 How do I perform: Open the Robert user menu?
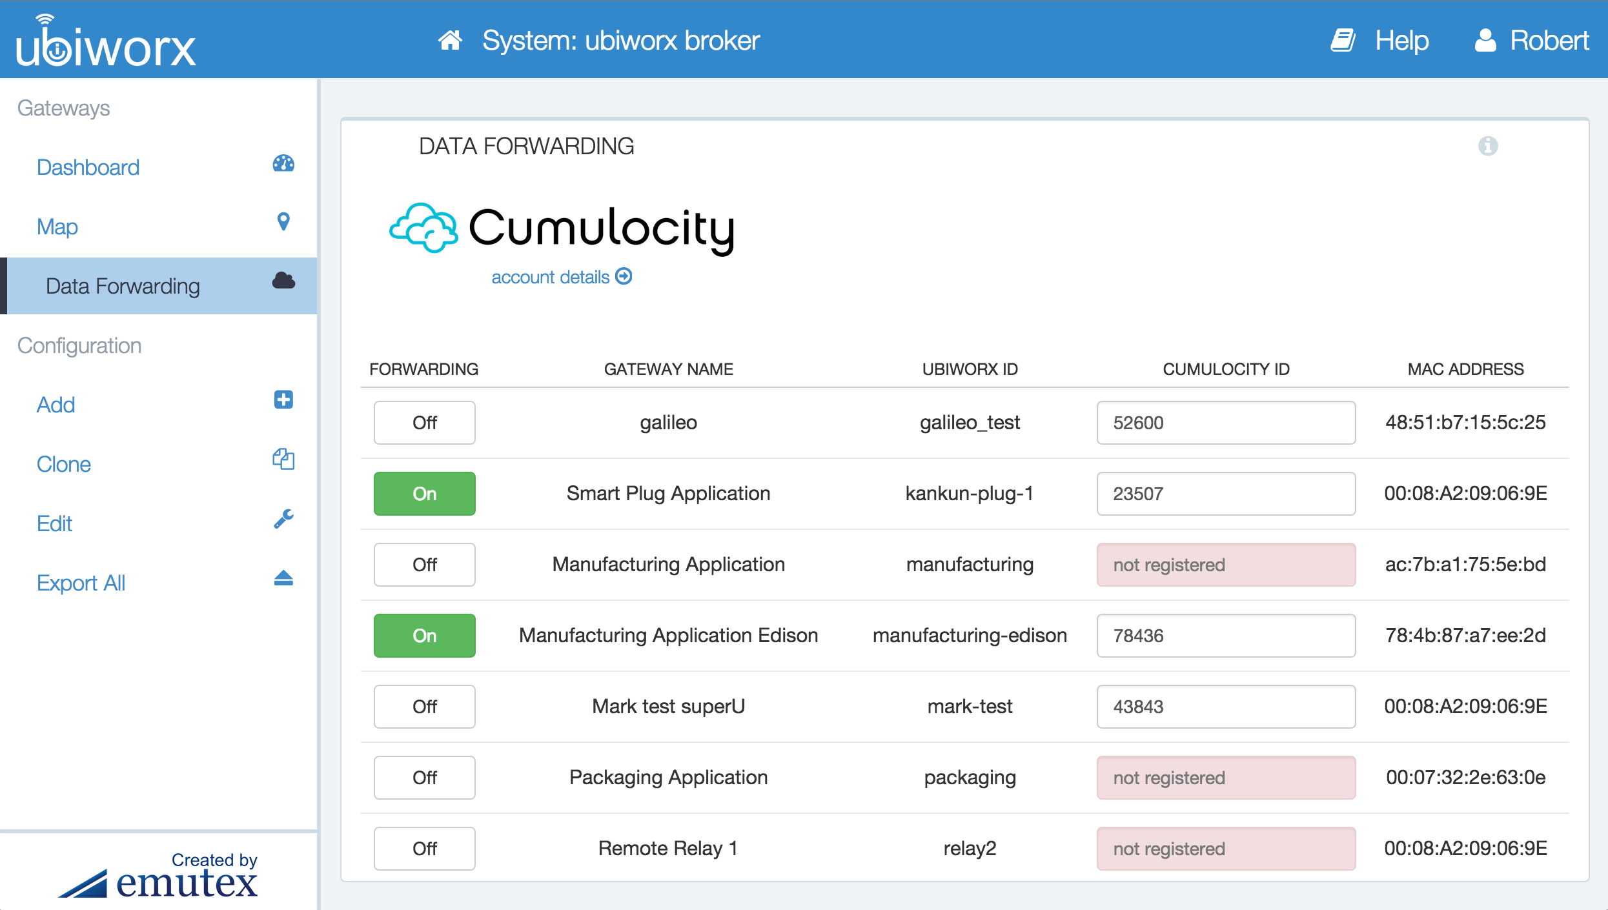click(x=1549, y=40)
